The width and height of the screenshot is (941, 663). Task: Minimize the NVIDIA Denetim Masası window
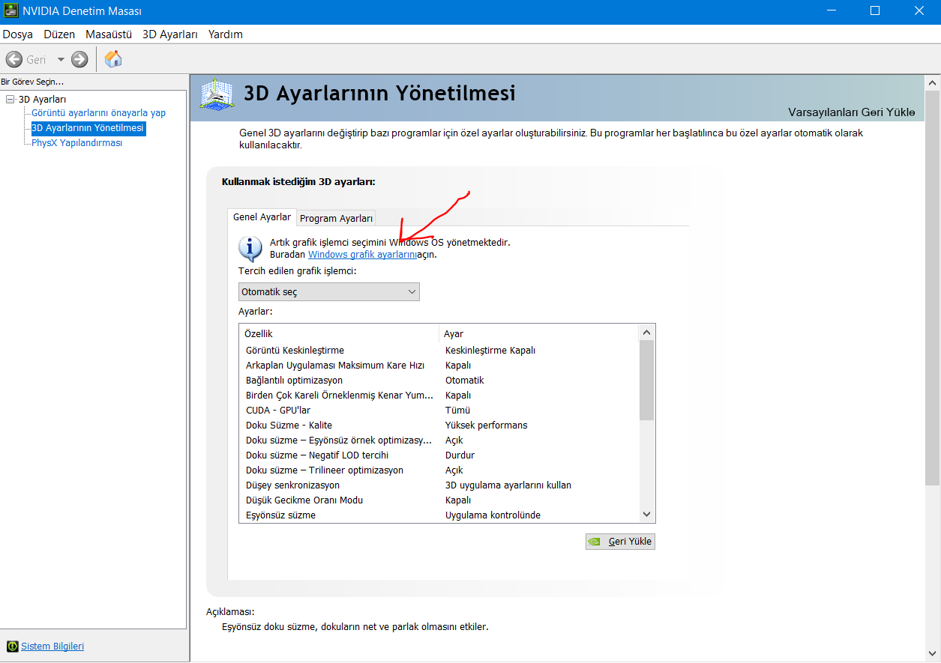pyautogui.click(x=831, y=10)
